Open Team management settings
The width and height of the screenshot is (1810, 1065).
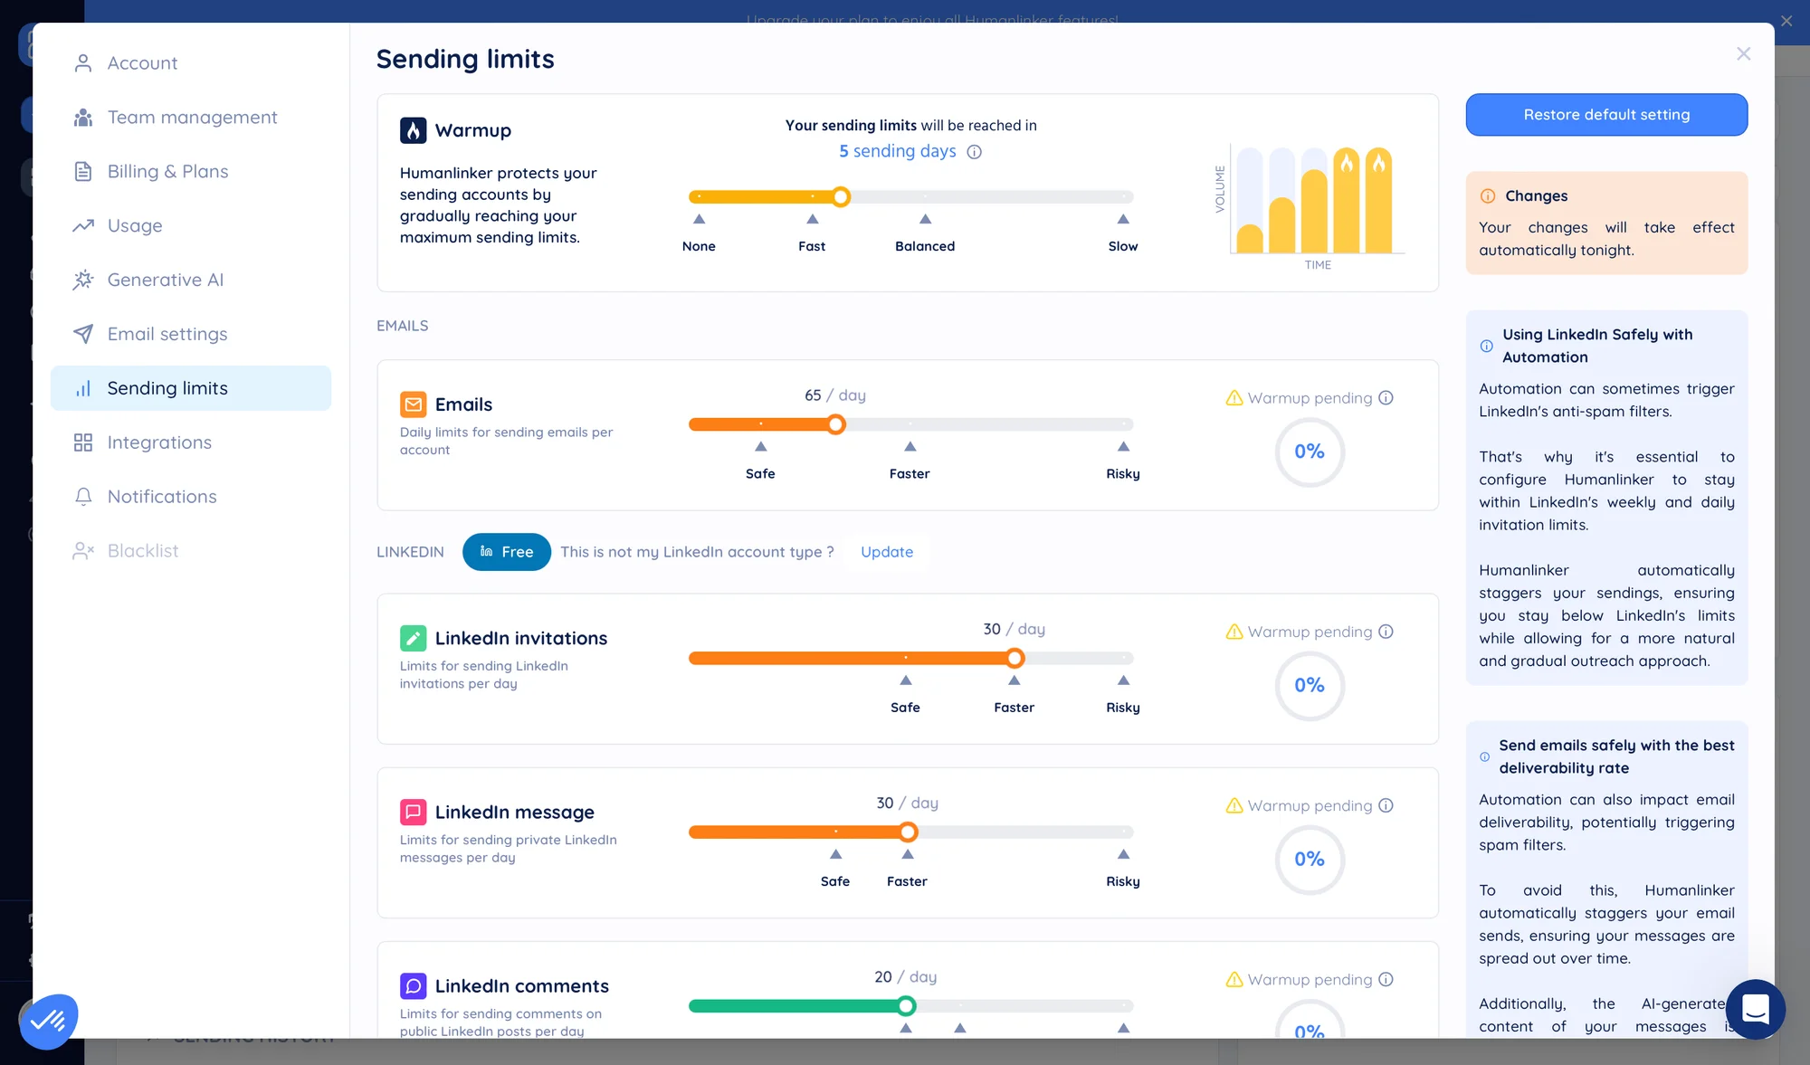[x=191, y=118]
